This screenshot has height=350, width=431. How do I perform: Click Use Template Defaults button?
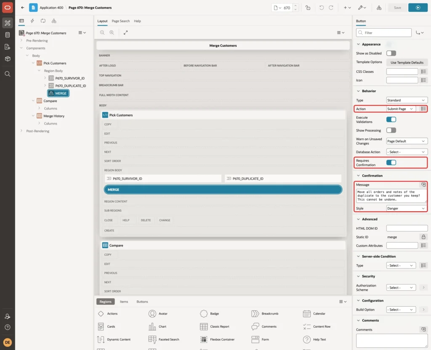[x=407, y=62]
